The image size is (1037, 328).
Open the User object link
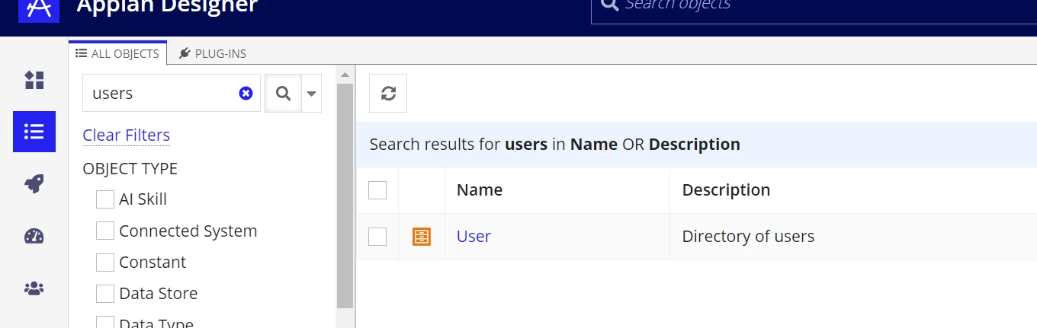(x=474, y=236)
